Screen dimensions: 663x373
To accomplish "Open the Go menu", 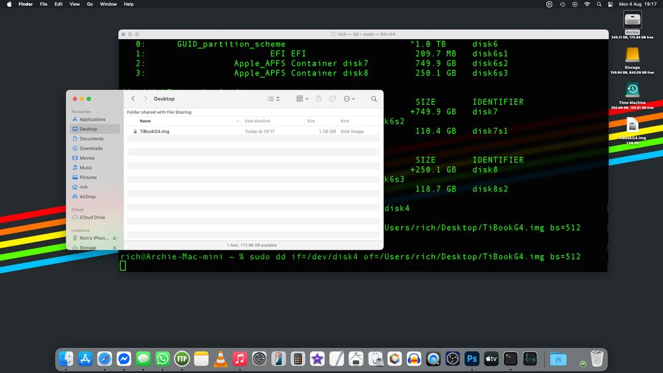I will pyautogui.click(x=90, y=4).
